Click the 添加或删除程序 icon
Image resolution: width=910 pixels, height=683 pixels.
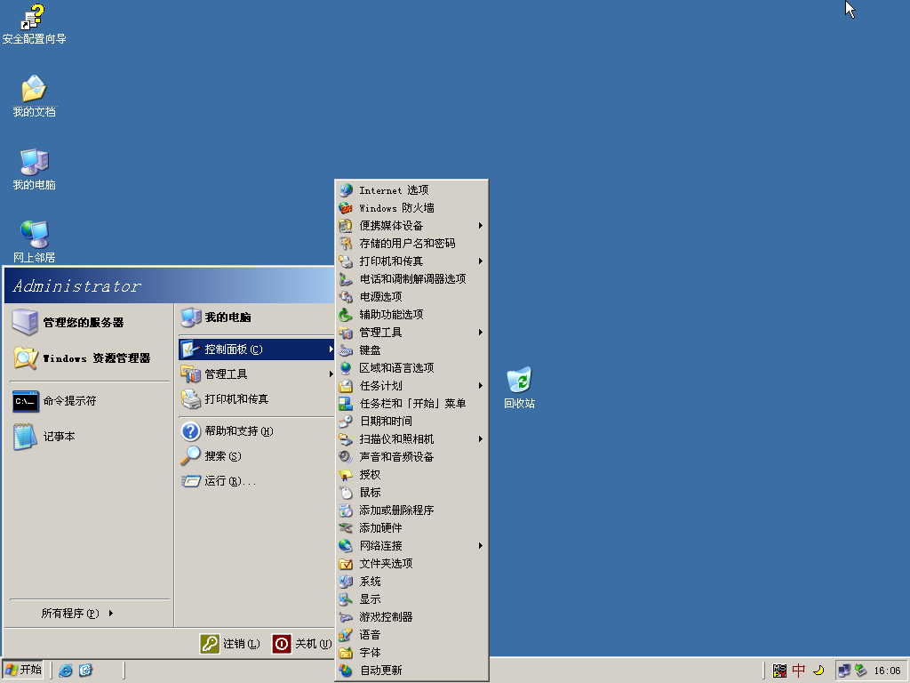(346, 510)
